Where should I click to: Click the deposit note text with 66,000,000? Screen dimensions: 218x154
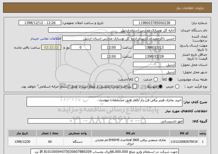click(104, 152)
